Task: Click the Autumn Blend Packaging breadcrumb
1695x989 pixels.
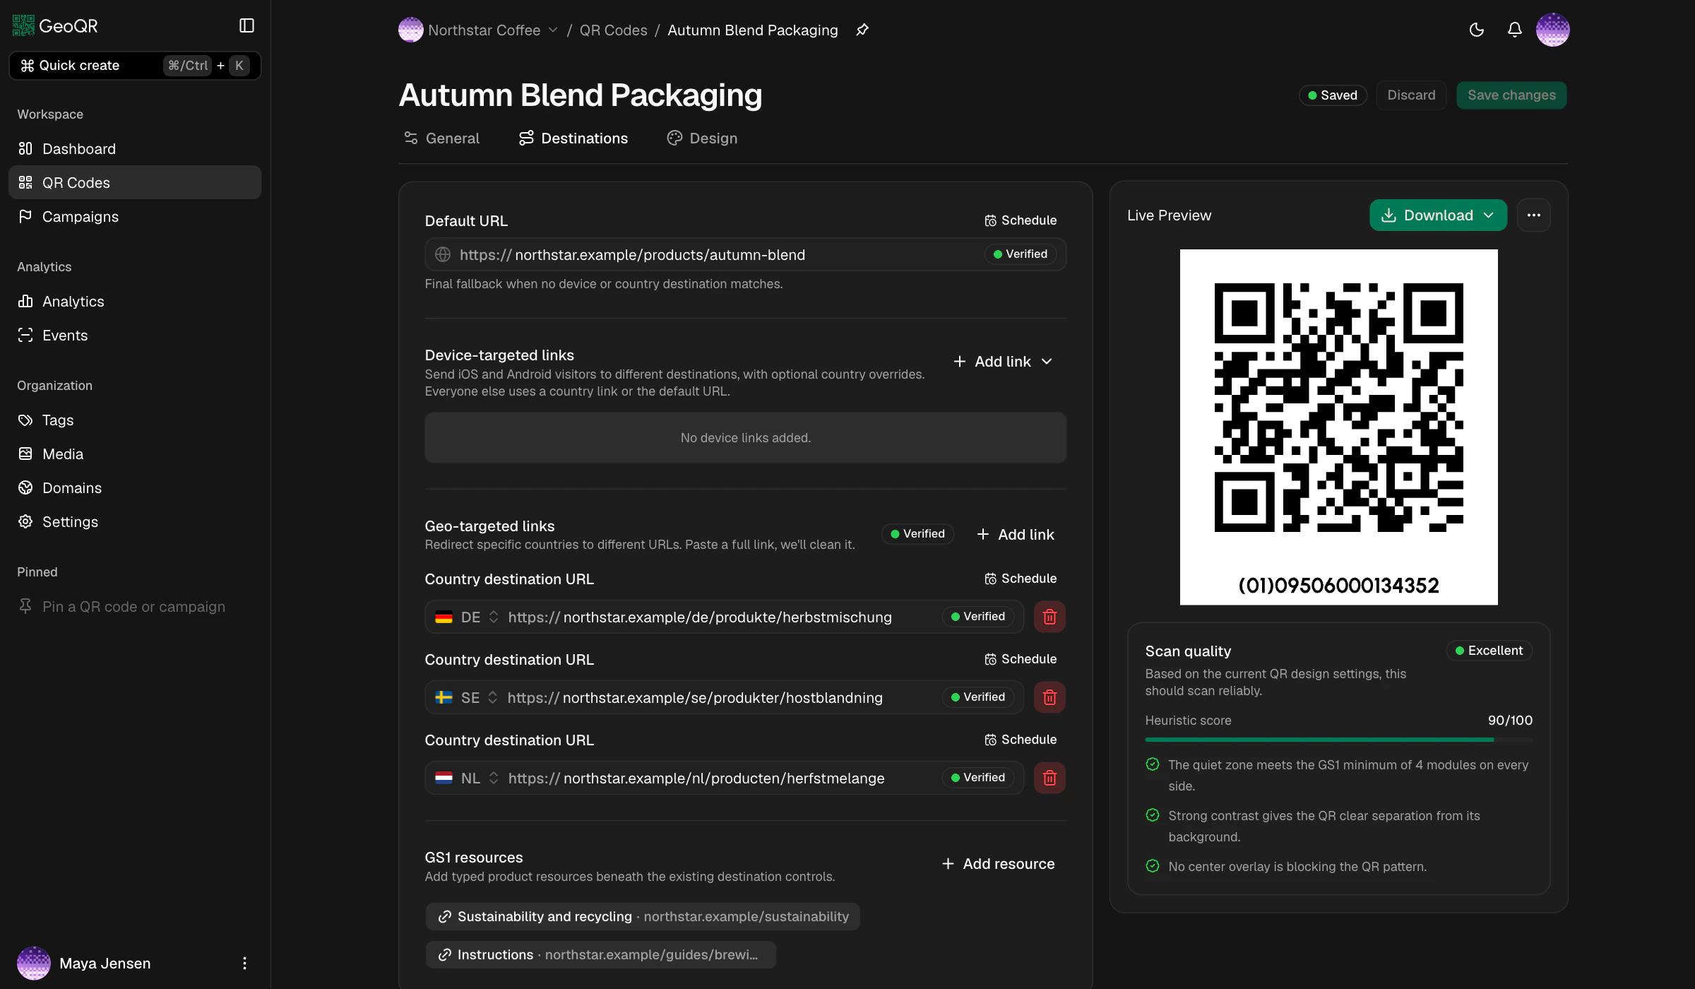Action: pos(753,30)
